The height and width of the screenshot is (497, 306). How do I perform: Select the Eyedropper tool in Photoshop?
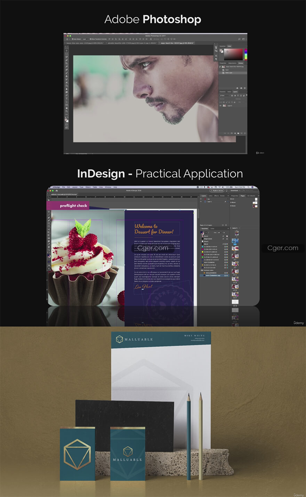click(x=66, y=67)
